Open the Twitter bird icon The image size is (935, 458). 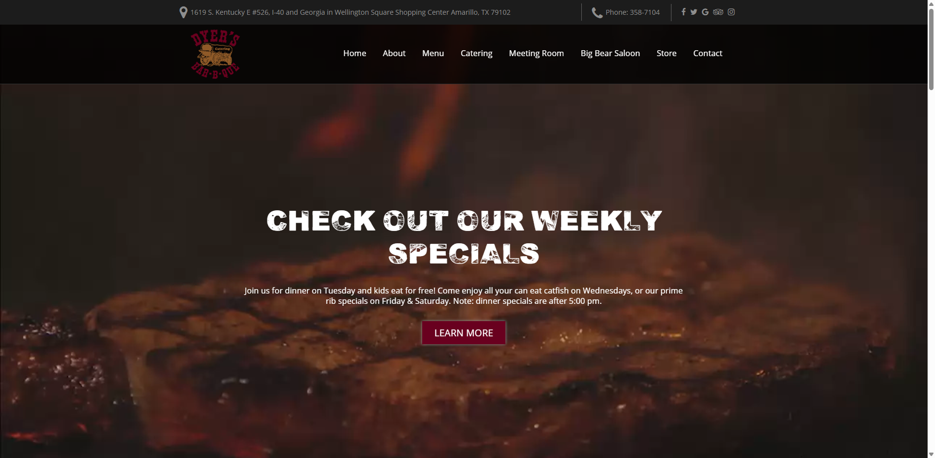694,12
